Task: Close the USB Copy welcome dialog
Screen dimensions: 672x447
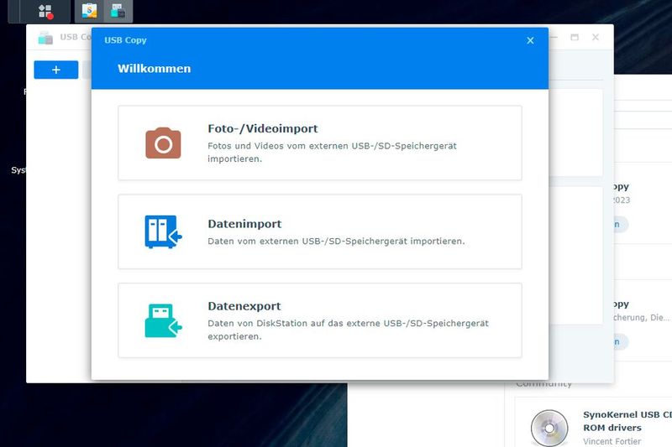Action: pos(530,40)
